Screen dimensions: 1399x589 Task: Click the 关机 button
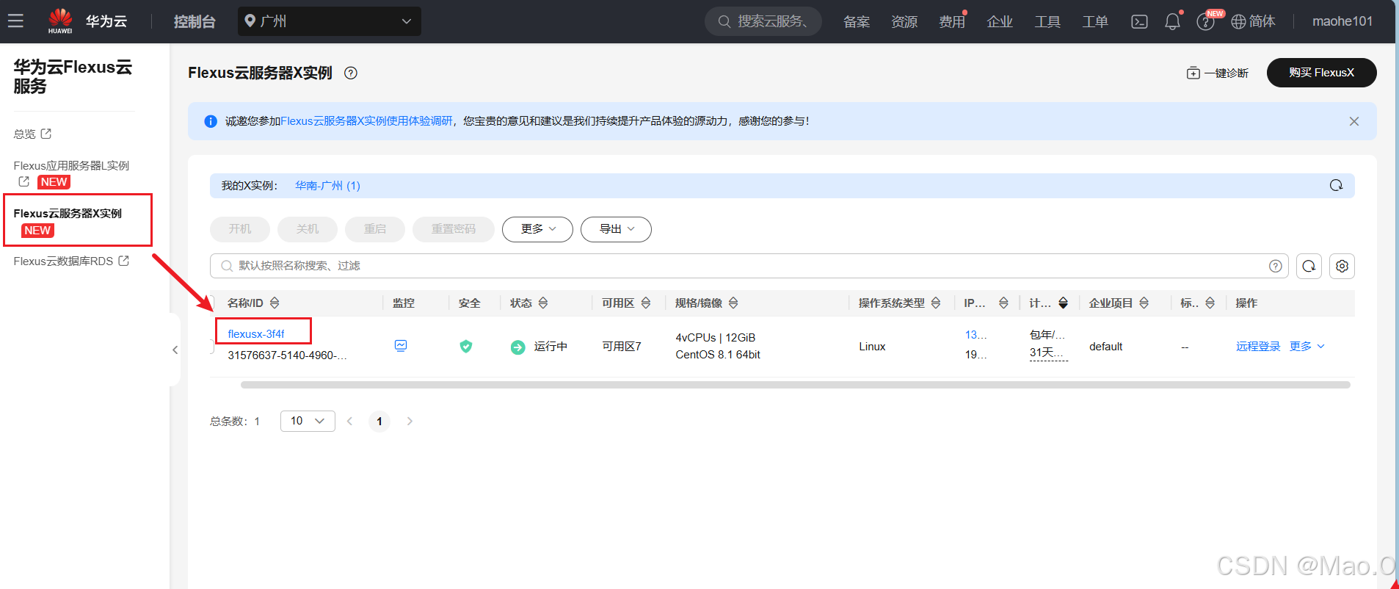click(x=308, y=229)
